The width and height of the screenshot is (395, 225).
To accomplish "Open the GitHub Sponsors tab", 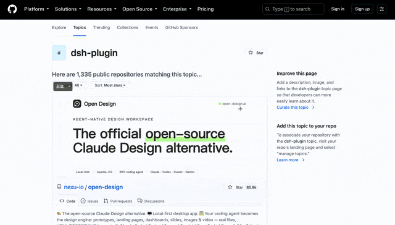I will point(181,27).
